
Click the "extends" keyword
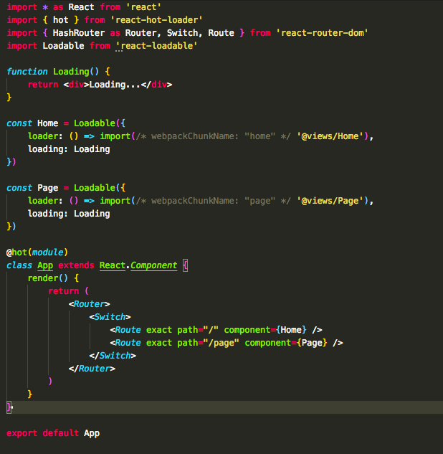point(76,265)
